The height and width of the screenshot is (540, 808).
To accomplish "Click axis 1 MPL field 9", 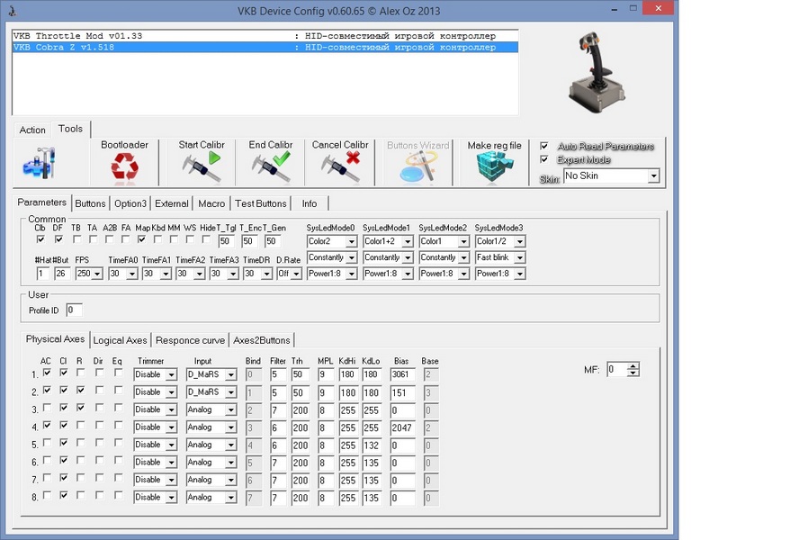I will 326,374.
